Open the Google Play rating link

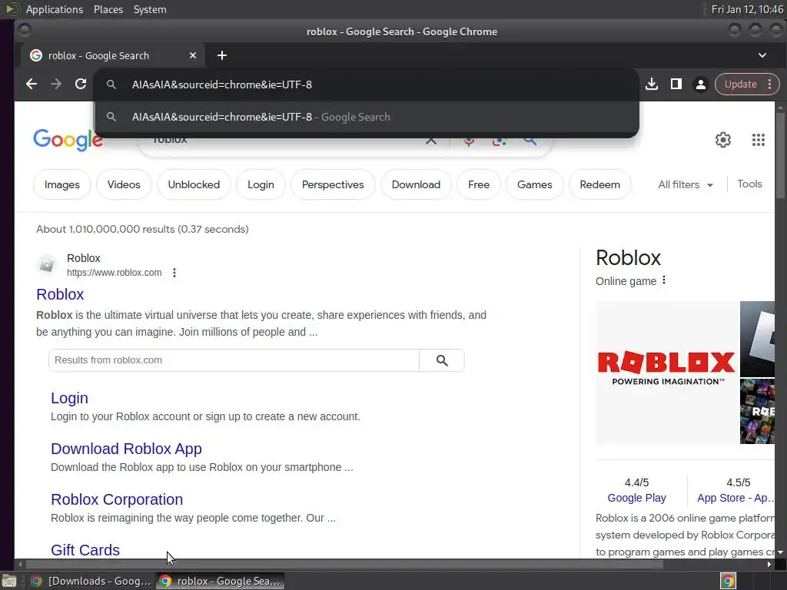click(x=636, y=498)
